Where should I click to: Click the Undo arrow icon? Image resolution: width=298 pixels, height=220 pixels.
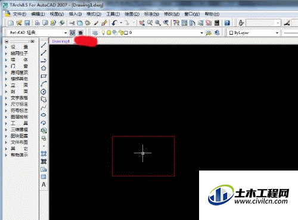(x=114, y=23)
